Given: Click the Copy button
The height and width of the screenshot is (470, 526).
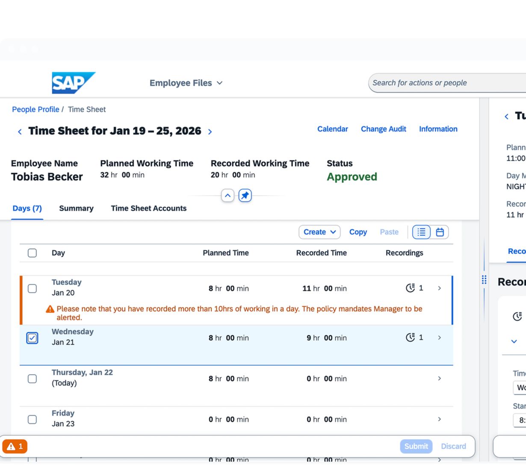Looking at the screenshot, I should [x=358, y=232].
